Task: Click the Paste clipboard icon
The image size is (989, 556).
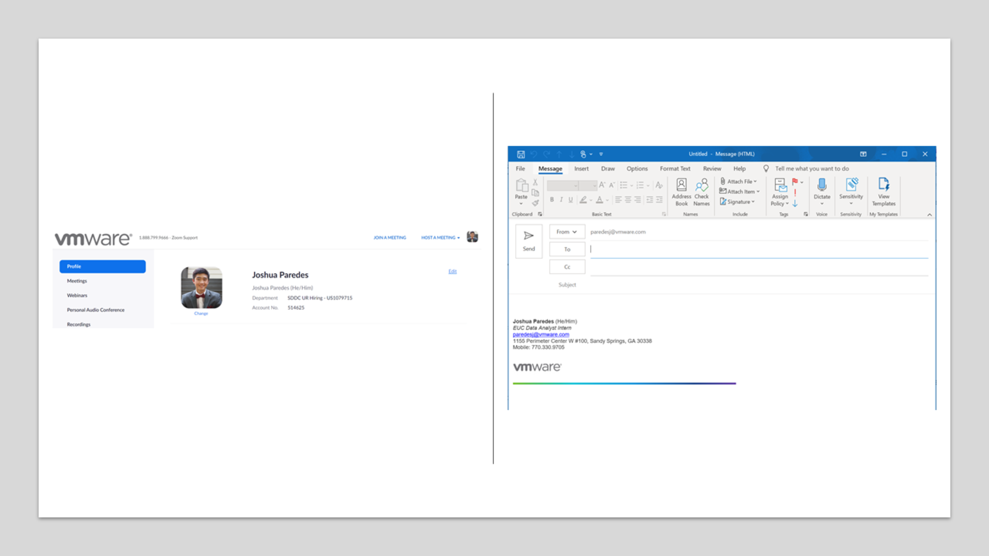Action: (521, 186)
